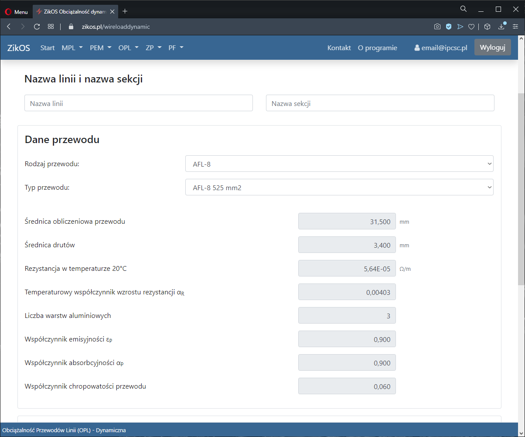Expand the Rodzaj przewodu dropdown
The image size is (525, 437).
[339, 164]
